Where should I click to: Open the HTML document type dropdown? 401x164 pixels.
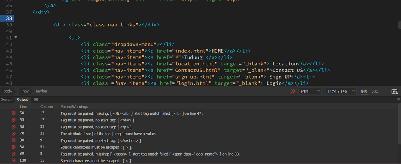(x=310, y=91)
